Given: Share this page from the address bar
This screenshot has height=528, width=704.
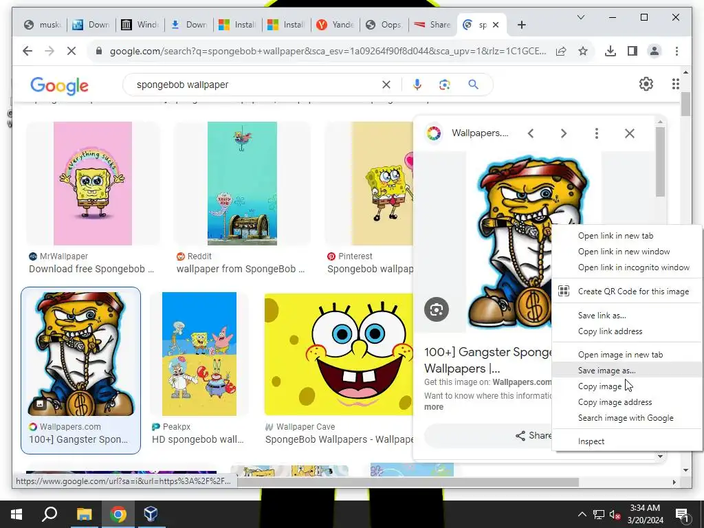Looking at the screenshot, I should 561,51.
